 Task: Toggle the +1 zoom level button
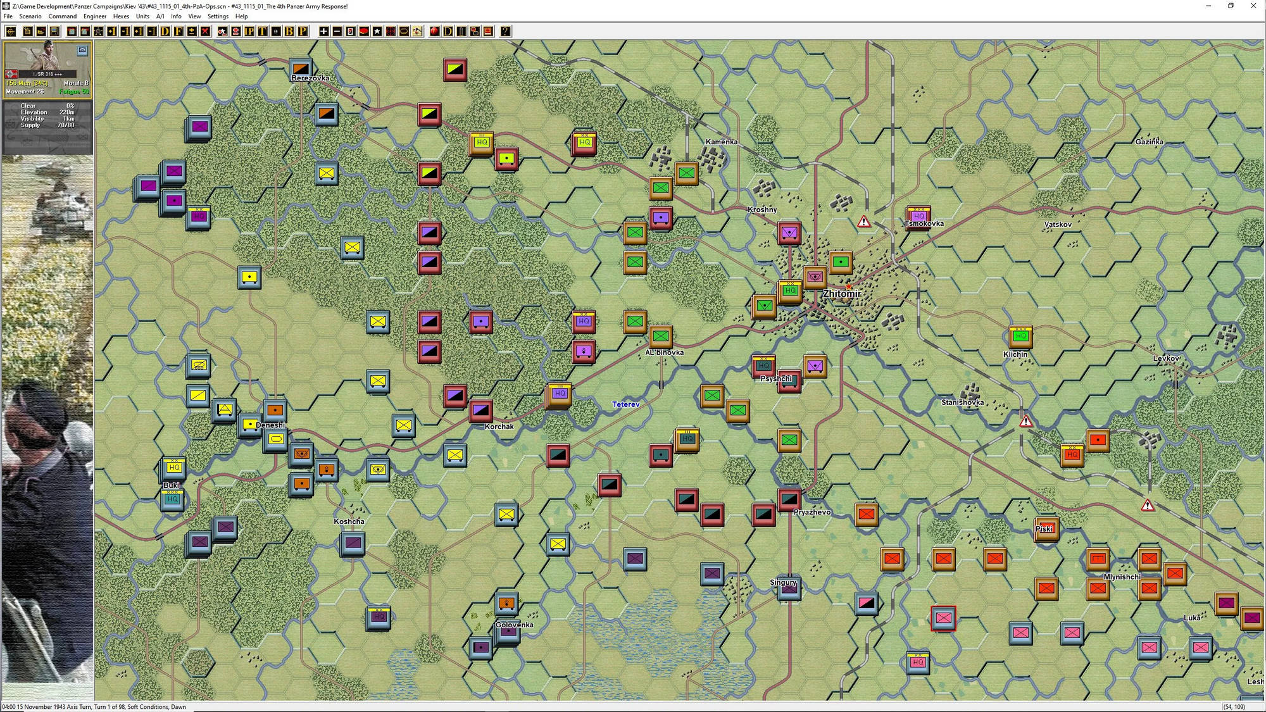click(x=111, y=30)
